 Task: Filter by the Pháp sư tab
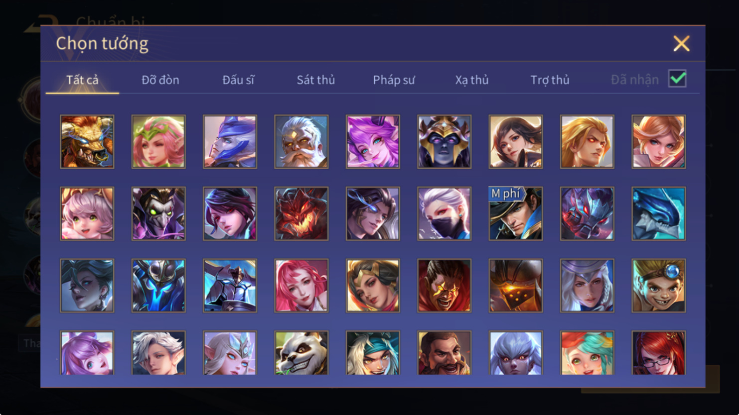click(x=394, y=80)
